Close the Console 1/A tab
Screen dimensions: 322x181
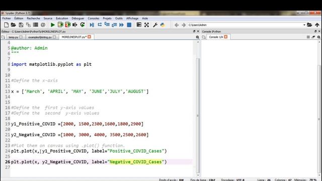(226, 37)
